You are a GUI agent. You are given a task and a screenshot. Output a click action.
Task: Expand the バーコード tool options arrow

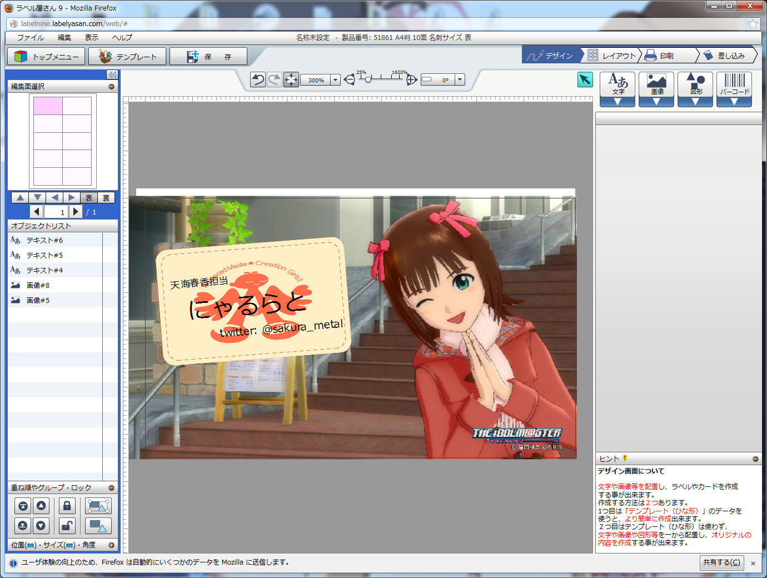coord(734,102)
